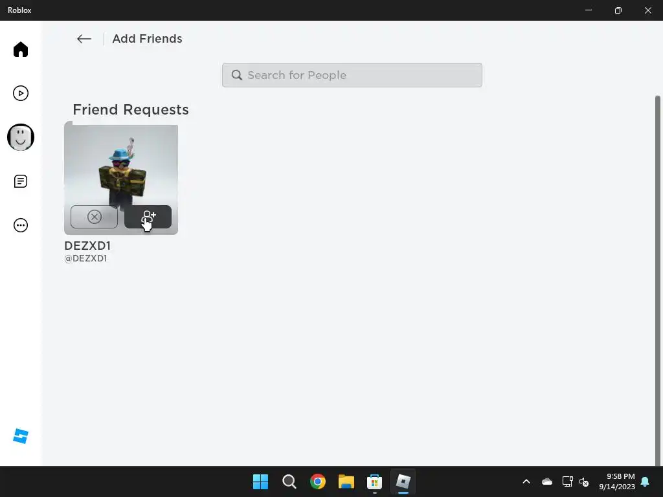
Task: Click the muted volume tray icon
Action: coord(584,481)
